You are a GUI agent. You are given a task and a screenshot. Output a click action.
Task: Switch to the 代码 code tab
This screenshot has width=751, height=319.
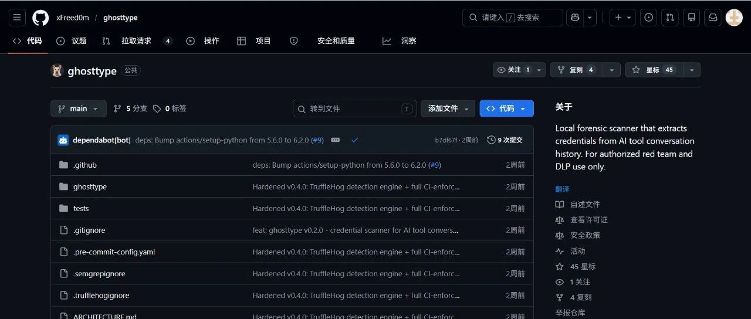coord(28,41)
